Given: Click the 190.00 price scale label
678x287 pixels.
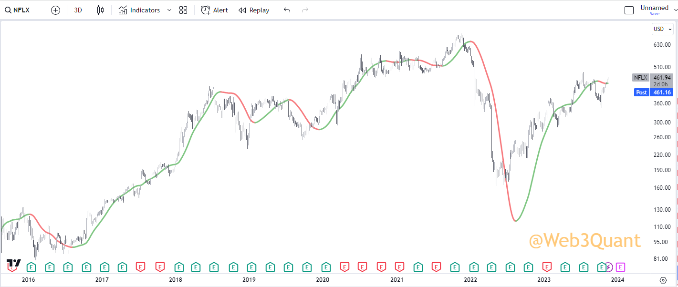Looking at the screenshot, I should tap(662, 170).
